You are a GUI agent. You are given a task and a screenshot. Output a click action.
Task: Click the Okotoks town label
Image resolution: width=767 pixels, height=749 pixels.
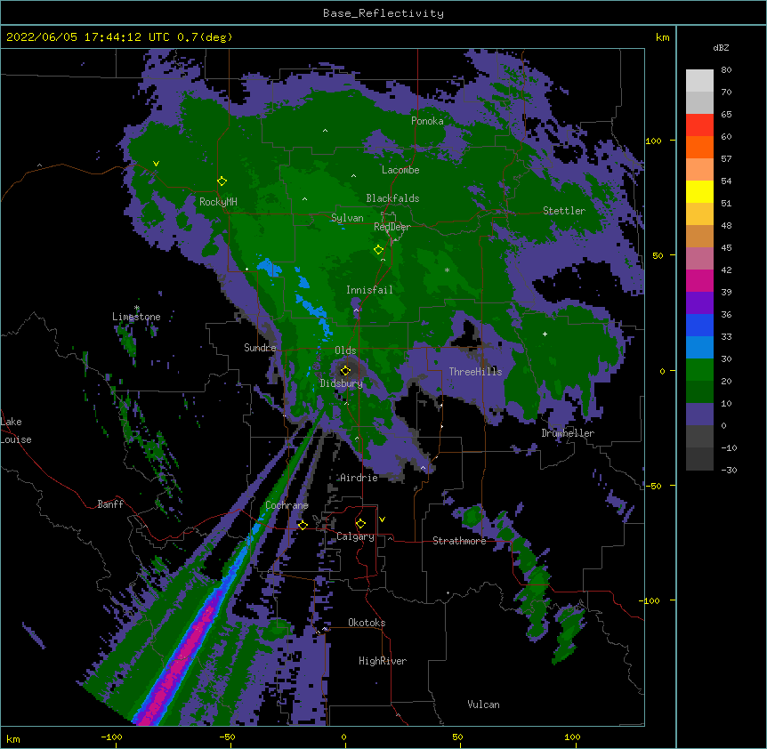pos(367,623)
